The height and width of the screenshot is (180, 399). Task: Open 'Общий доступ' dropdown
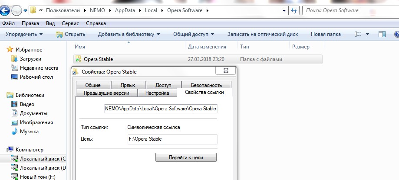coord(194,34)
